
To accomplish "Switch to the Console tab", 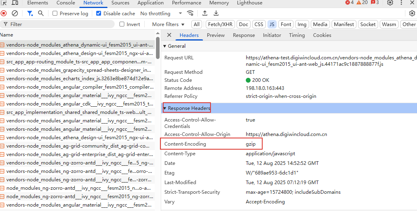I will coord(65,3).
